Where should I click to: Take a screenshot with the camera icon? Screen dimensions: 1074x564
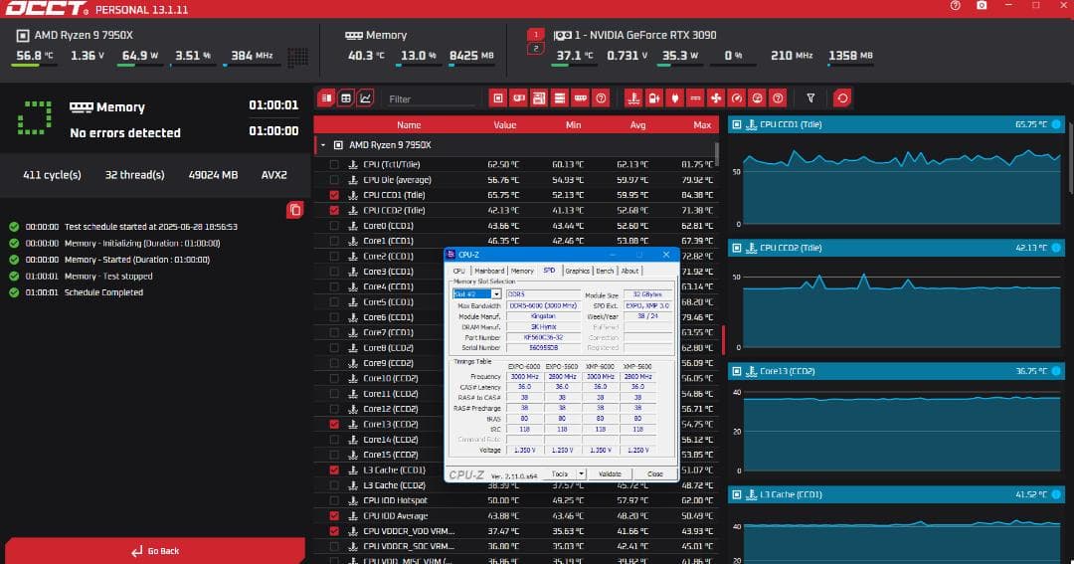[982, 6]
